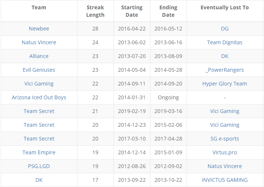Click the Natus Vincere team name
Image resolution: width=264 pixels, height=187 pixels.
39,42
